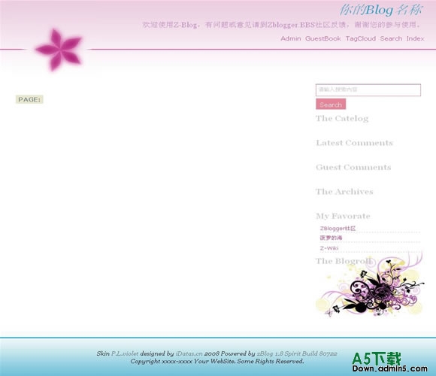This screenshot has width=436, height=376.
Task: Click The Blogroll sidebar heading
Action: (344, 261)
